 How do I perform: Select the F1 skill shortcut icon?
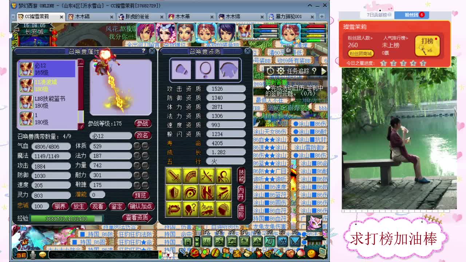click(207, 241)
